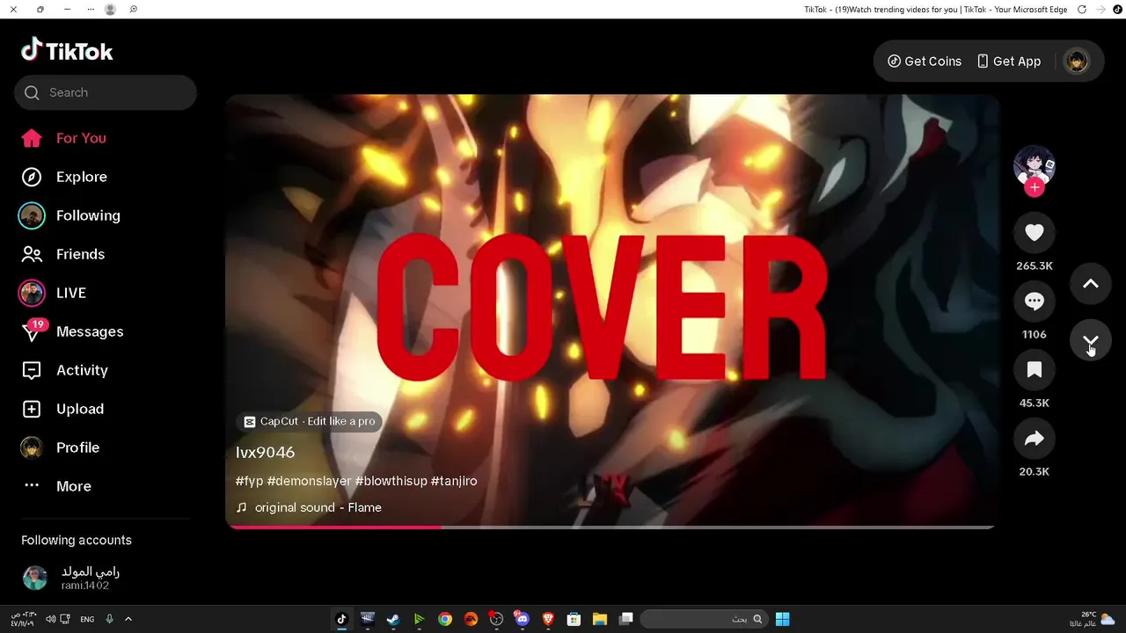Screen dimensions: 1126x633
Task: Open the Windows Start menu
Action: click(782, 619)
